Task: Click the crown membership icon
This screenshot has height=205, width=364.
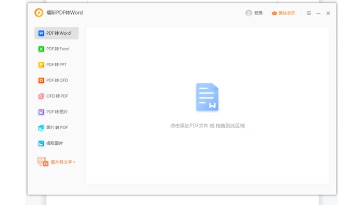Action: click(274, 13)
